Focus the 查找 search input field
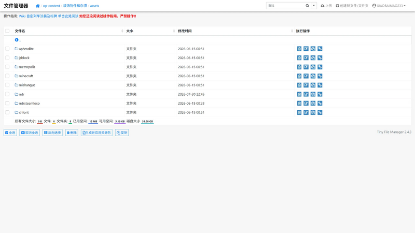Image resolution: width=415 pixels, height=233 pixels. point(285,6)
